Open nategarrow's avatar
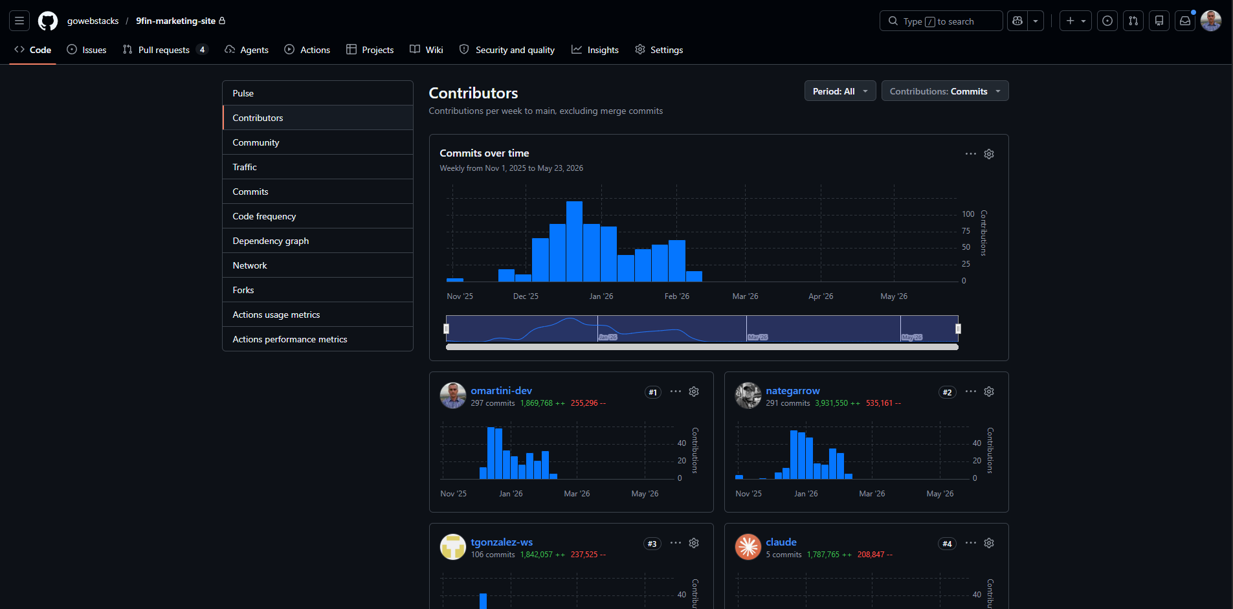The height and width of the screenshot is (609, 1233). click(748, 395)
